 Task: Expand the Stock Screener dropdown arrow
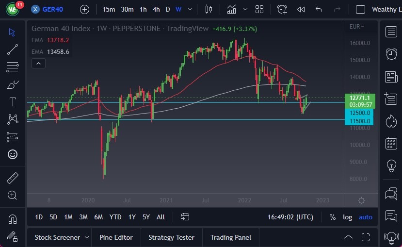tap(87, 237)
